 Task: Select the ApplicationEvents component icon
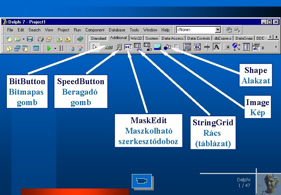(x=236, y=47)
